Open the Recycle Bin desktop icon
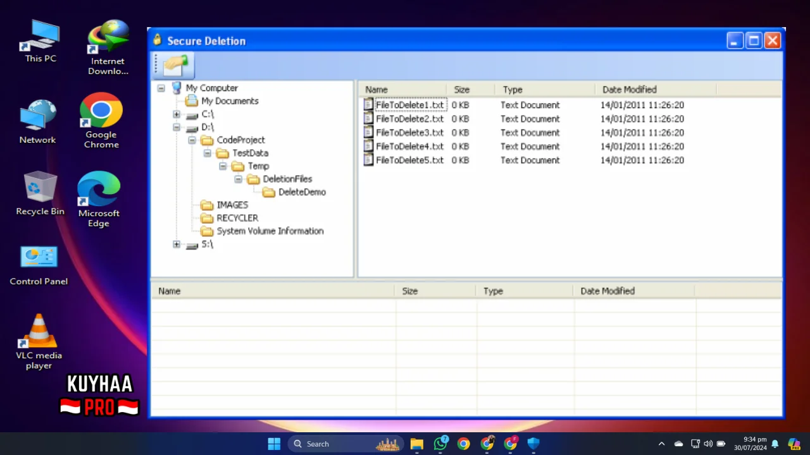The height and width of the screenshot is (455, 810). click(x=40, y=193)
